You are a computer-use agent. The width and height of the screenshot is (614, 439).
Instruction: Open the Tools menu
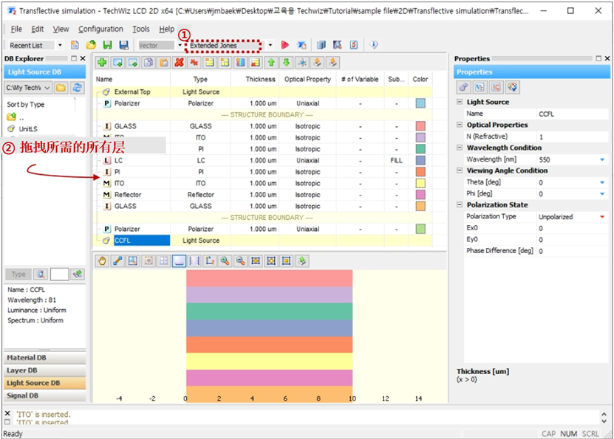[x=140, y=29]
